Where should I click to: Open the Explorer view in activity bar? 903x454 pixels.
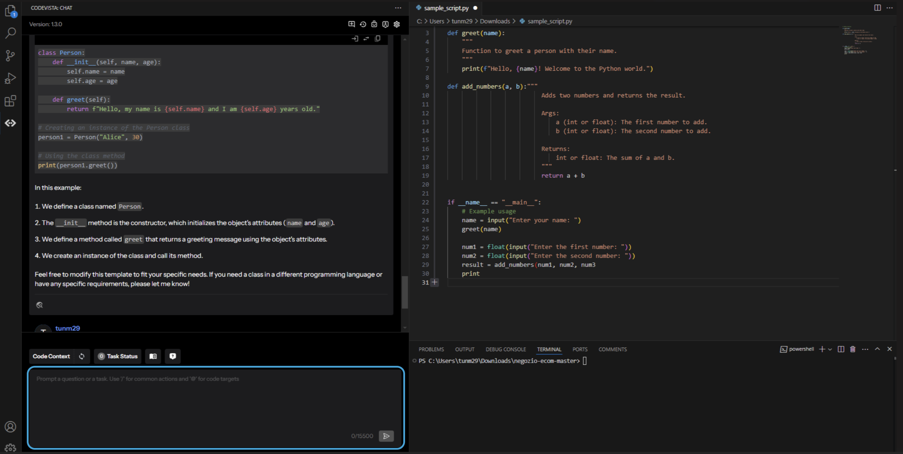(11, 11)
